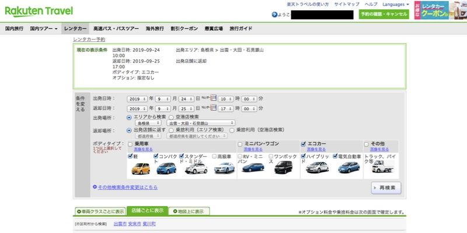Open the サイトマップ link

tap(347, 4)
